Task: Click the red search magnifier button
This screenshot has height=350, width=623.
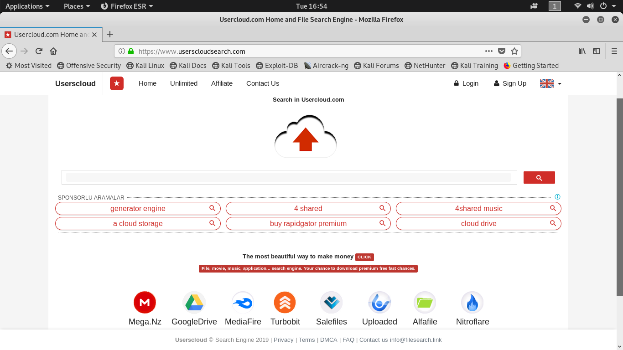Action: point(539,178)
